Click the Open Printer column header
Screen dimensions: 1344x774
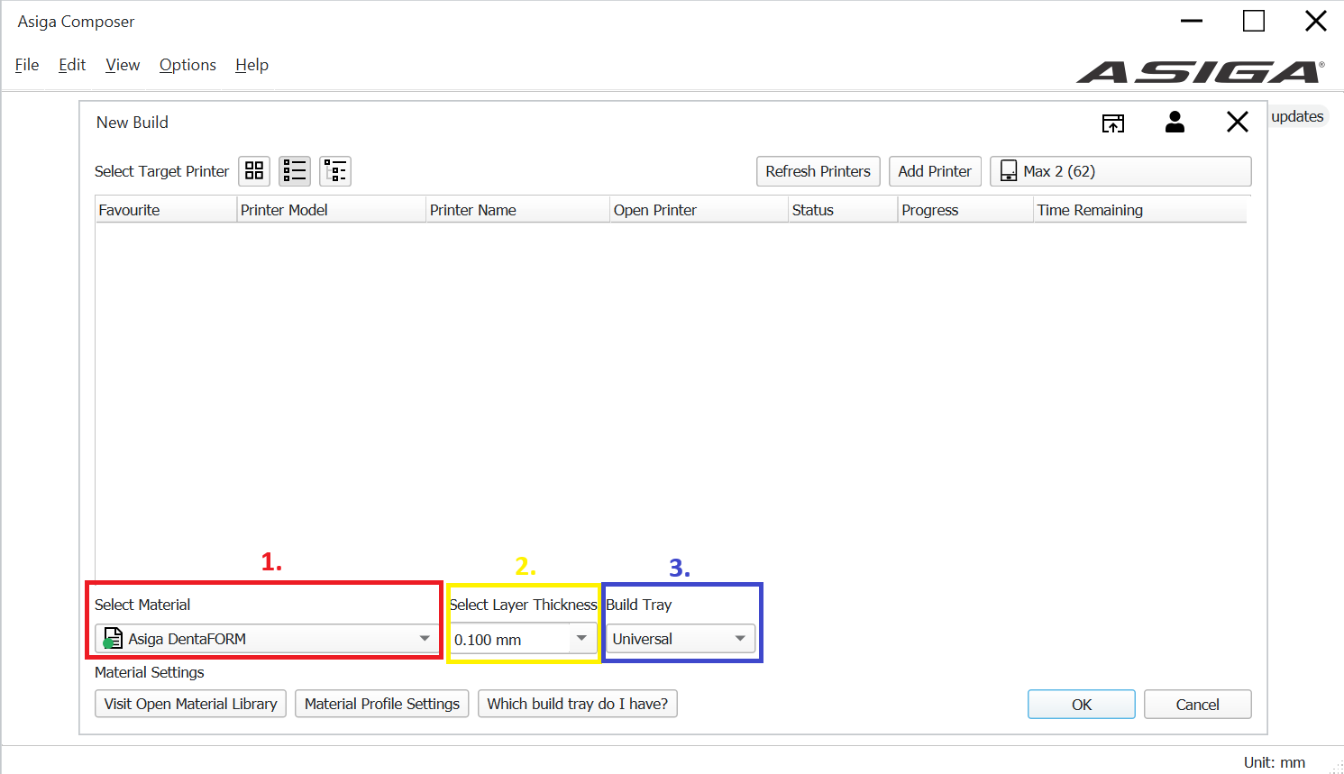click(x=699, y=210)
